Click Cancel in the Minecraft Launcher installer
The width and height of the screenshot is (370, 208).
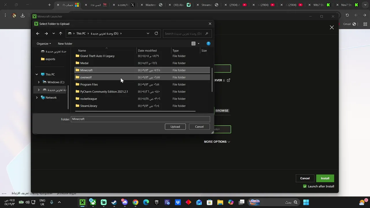pyautogui.click(x=305, y=178)
